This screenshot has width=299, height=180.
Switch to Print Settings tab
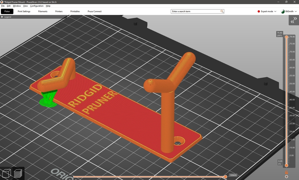[x=24, y=11]
